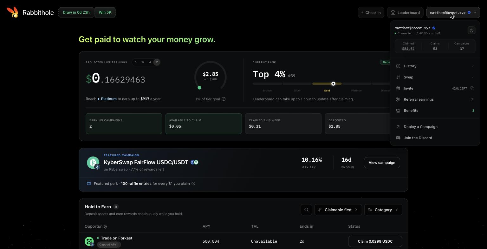Viewport: 487px width, 249px height.
Task: Click the Gold rank slider handle
Action: pyautogui.click(x=333, y=84)
